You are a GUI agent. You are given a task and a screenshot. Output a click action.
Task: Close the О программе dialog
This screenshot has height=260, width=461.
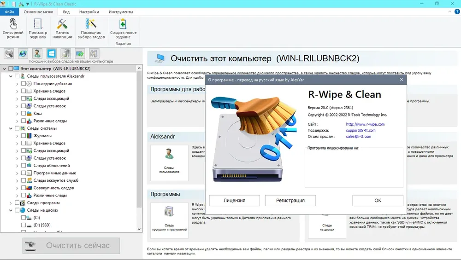pyautogui.click(x=402, y=80)
